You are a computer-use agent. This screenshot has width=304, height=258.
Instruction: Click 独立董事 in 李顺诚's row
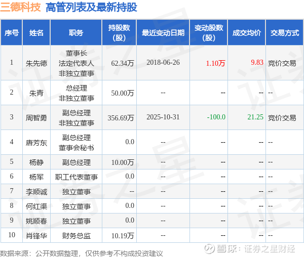[76, 192]
